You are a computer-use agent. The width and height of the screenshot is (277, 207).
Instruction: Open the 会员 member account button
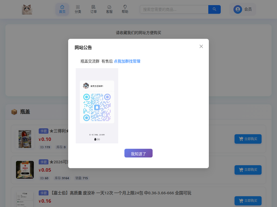[243, 9]
